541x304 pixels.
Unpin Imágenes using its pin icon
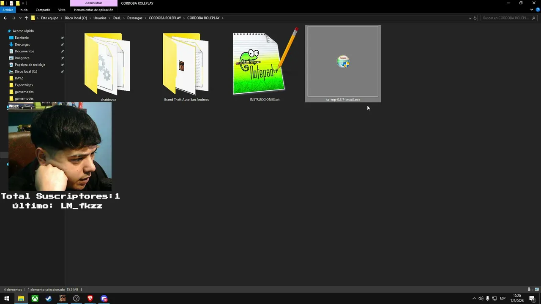point(63,58)
